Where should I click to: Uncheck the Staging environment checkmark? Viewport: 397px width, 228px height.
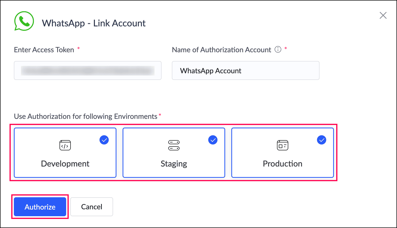point(213,140)
